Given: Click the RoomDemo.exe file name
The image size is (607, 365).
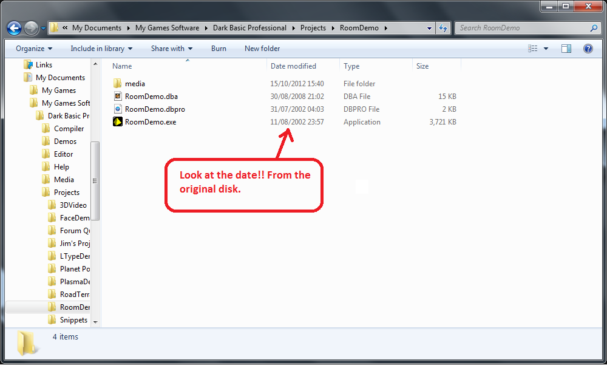Looking at the screenshot, I should click(151, 122).
